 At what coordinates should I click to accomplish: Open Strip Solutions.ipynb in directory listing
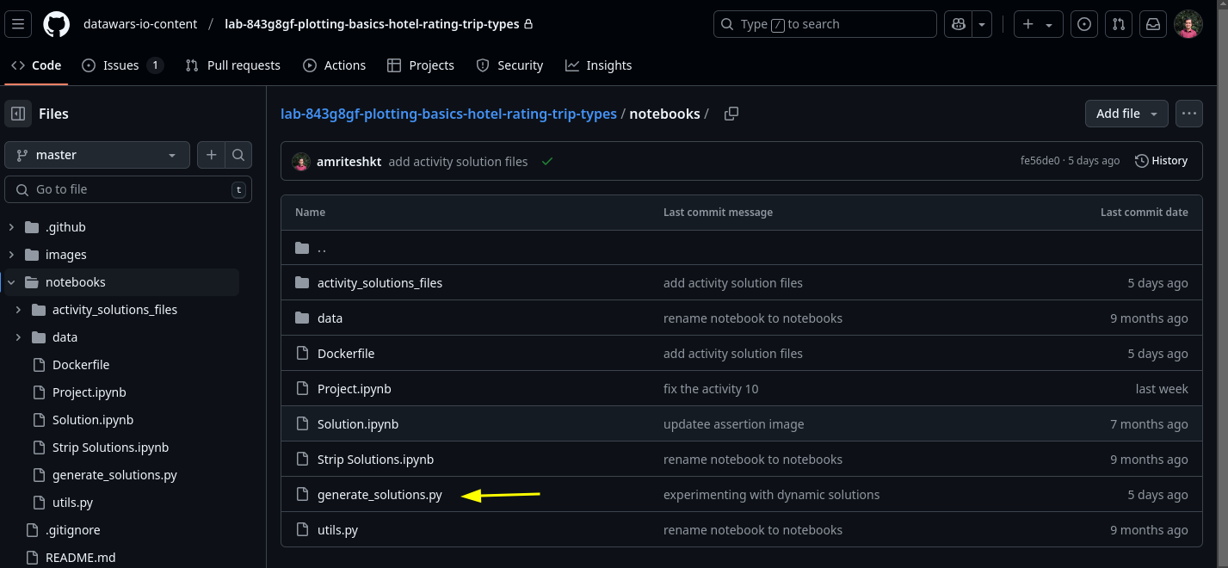point(375,460)
